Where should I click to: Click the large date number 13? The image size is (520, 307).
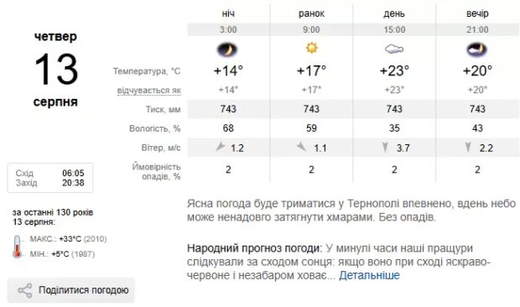56,69
